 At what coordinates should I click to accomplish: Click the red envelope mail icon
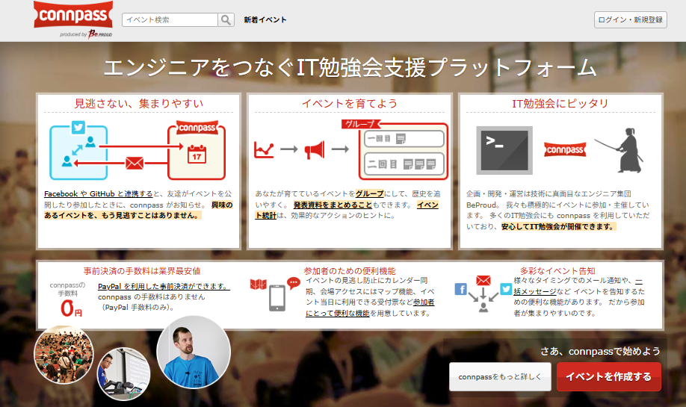(x=134, y=162)
